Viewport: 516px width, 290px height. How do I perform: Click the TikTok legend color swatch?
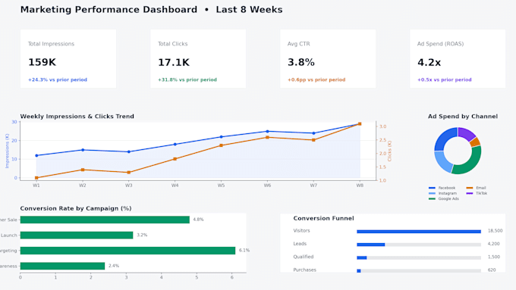click(x=470, y=193)
